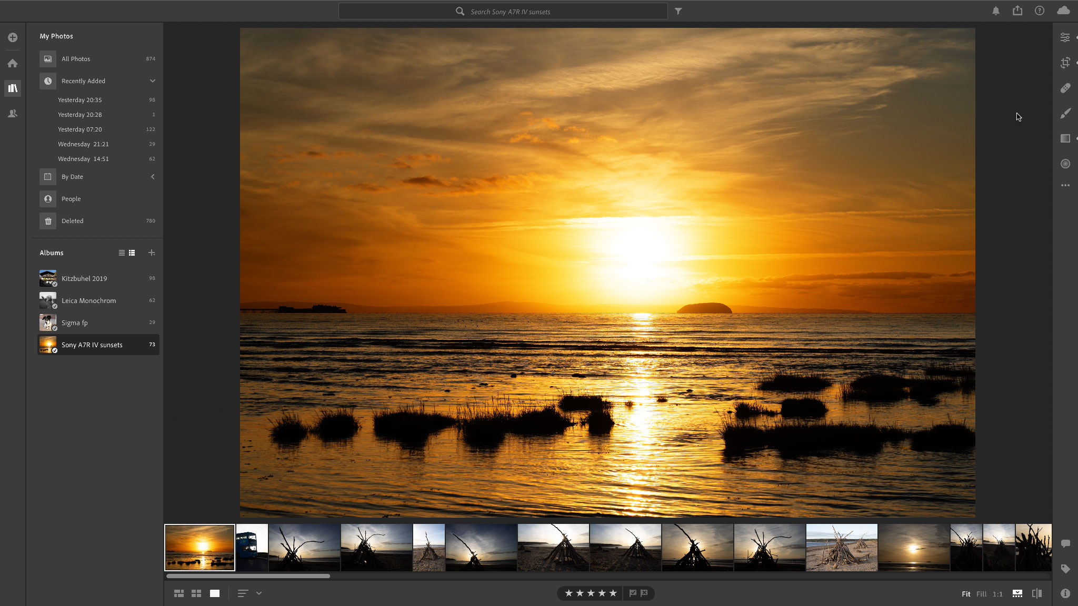Expand the By Date section
This screenshot has width=1078, height=606.
click(x=153, y=177)
